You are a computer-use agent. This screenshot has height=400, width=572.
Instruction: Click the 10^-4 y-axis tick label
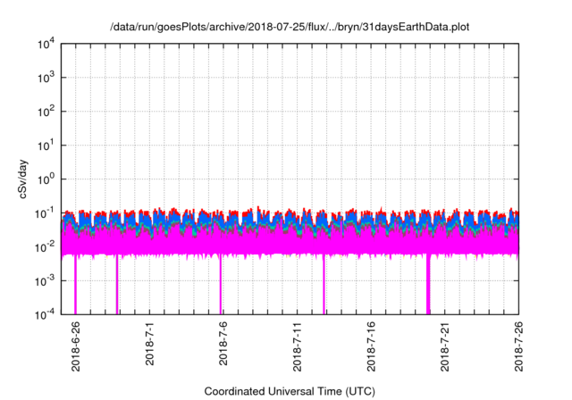[x=46, y=314]
